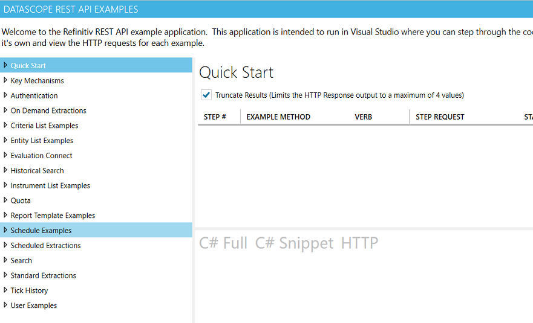
Task: Expand the Tick History arrow
Action: 5,290
